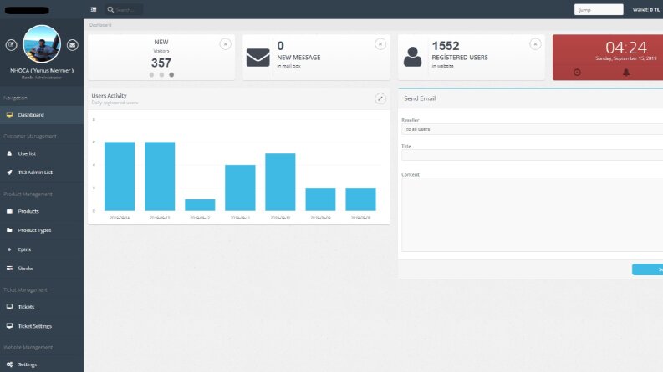
Task: Open the mail icon beside avatar
Action: (72, 44)
